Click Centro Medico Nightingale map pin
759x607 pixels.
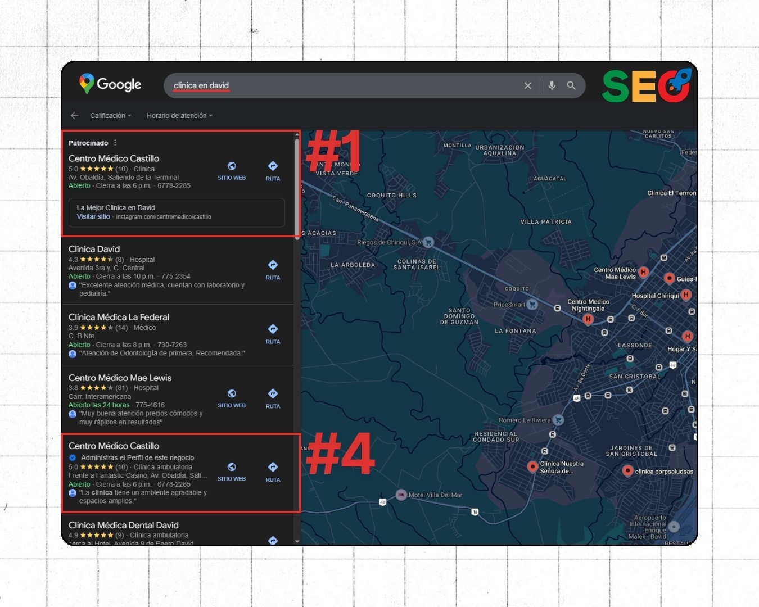[x=588, y=319]
